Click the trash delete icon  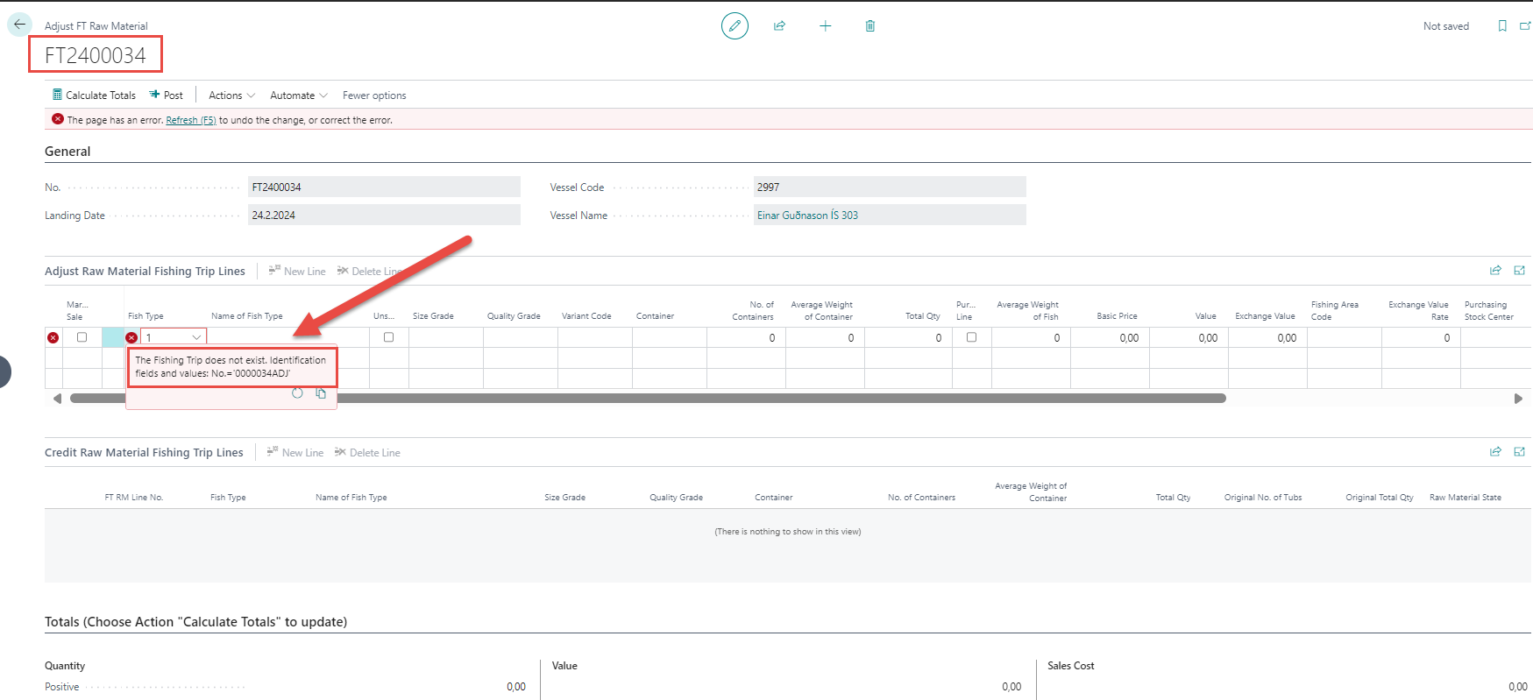(x=870, y=26)
